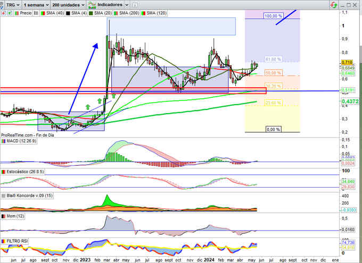362x263 pixels.
Task: Click the 23,60 % Fibonacci level label
Action: (x=273, y=103)
